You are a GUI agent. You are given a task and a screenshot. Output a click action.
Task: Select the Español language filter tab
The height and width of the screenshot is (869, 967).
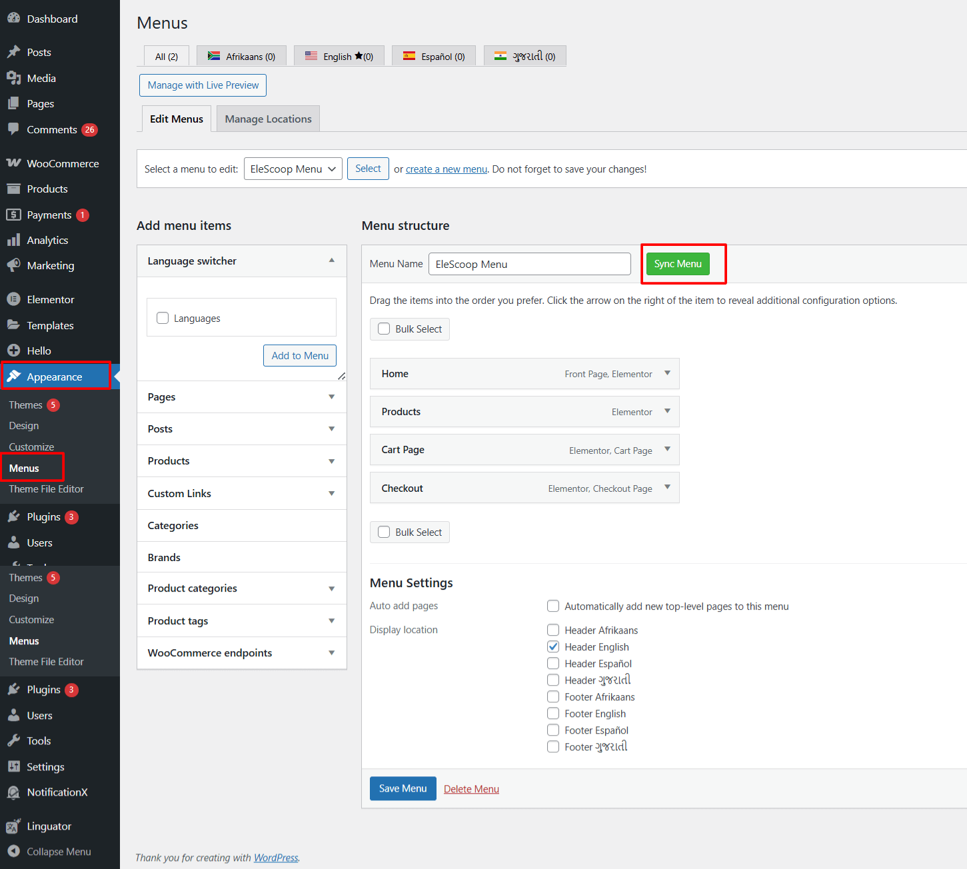[433, 57]
